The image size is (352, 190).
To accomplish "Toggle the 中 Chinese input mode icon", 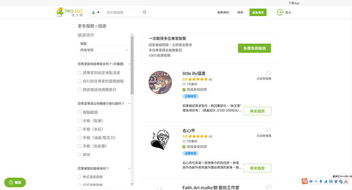I will click(311, 181).
